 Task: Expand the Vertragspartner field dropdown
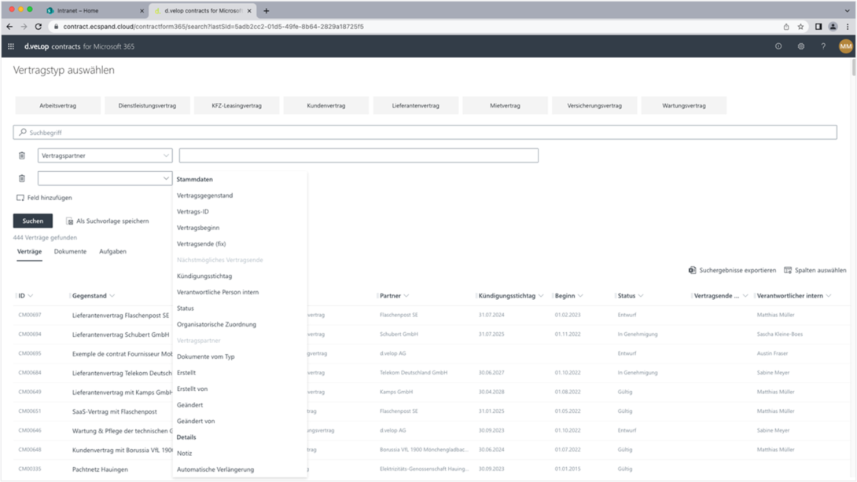pyautogui.click(x=166, y=155)
